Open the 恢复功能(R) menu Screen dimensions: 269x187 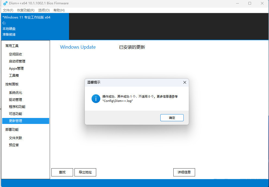coord(26,10)
